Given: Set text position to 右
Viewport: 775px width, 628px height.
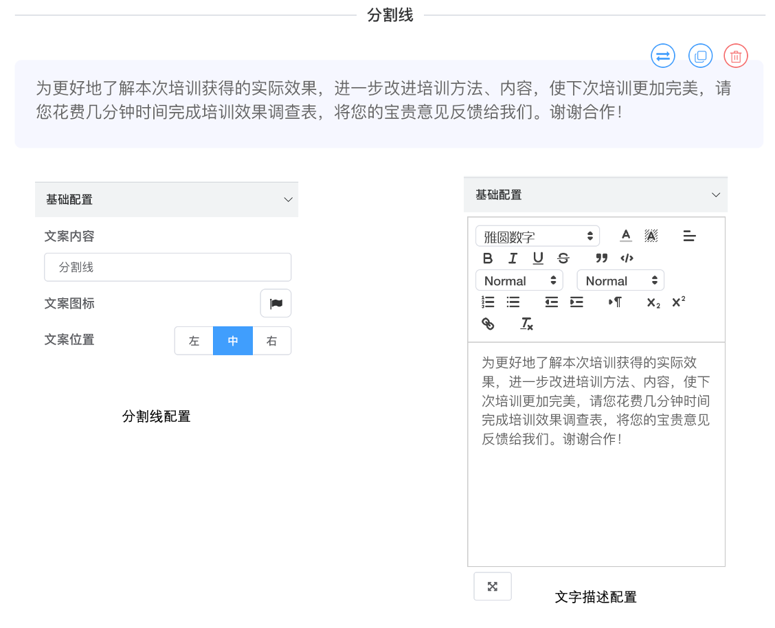Looking at the screenshot, I should point(272,341).
